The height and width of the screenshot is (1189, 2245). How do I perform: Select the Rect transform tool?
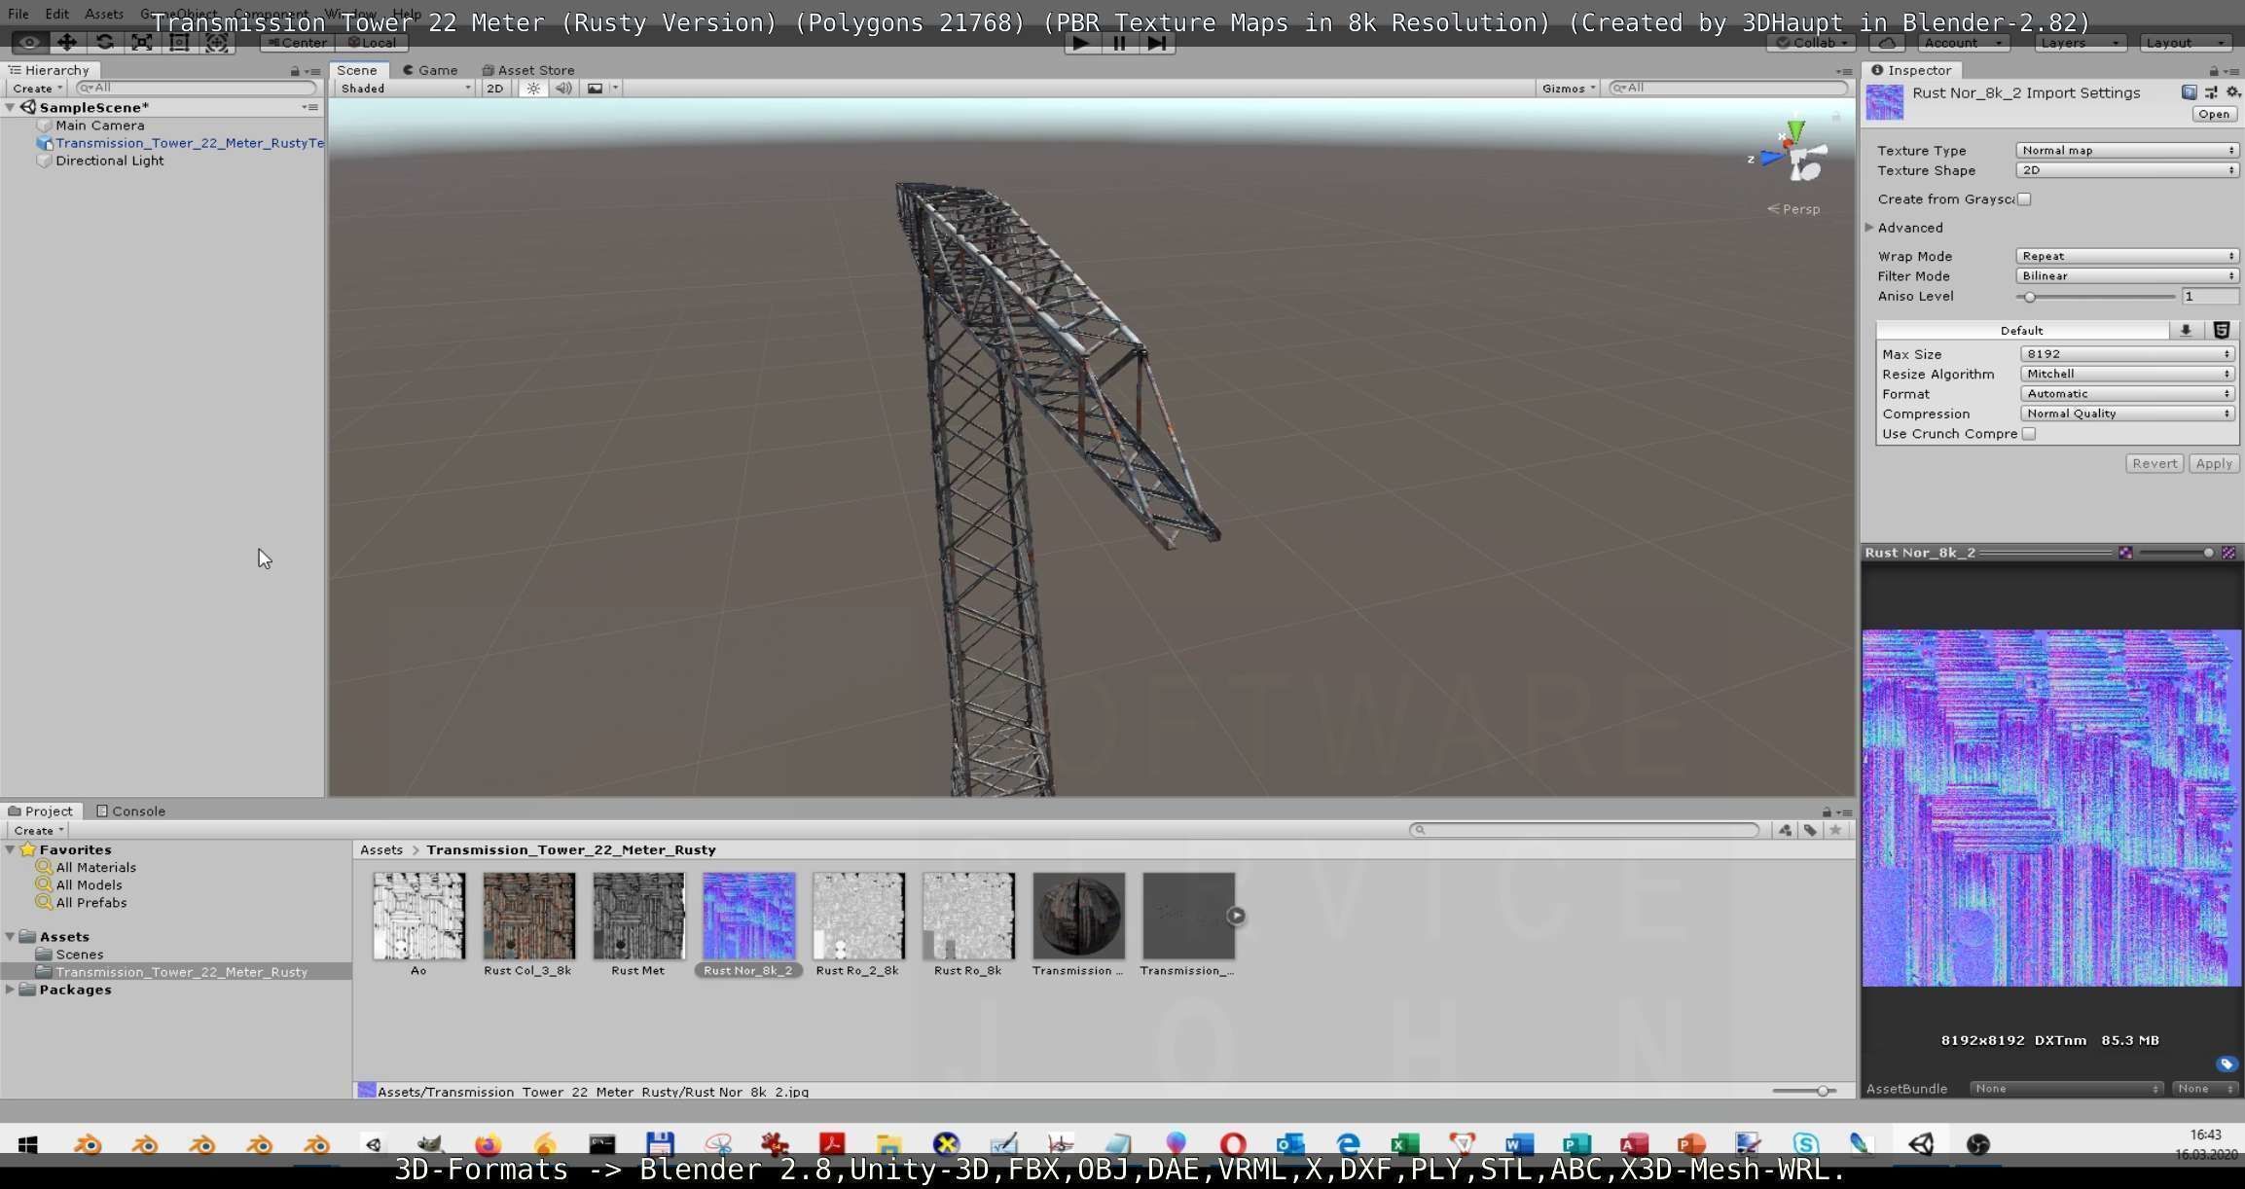[x=179, y=43]
